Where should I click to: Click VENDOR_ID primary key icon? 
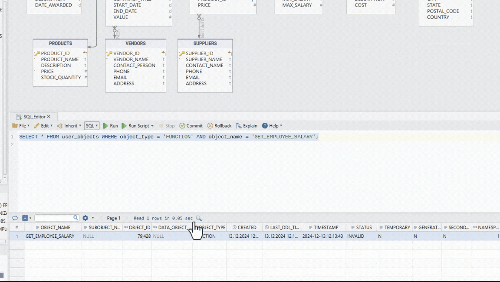point(109,53)
